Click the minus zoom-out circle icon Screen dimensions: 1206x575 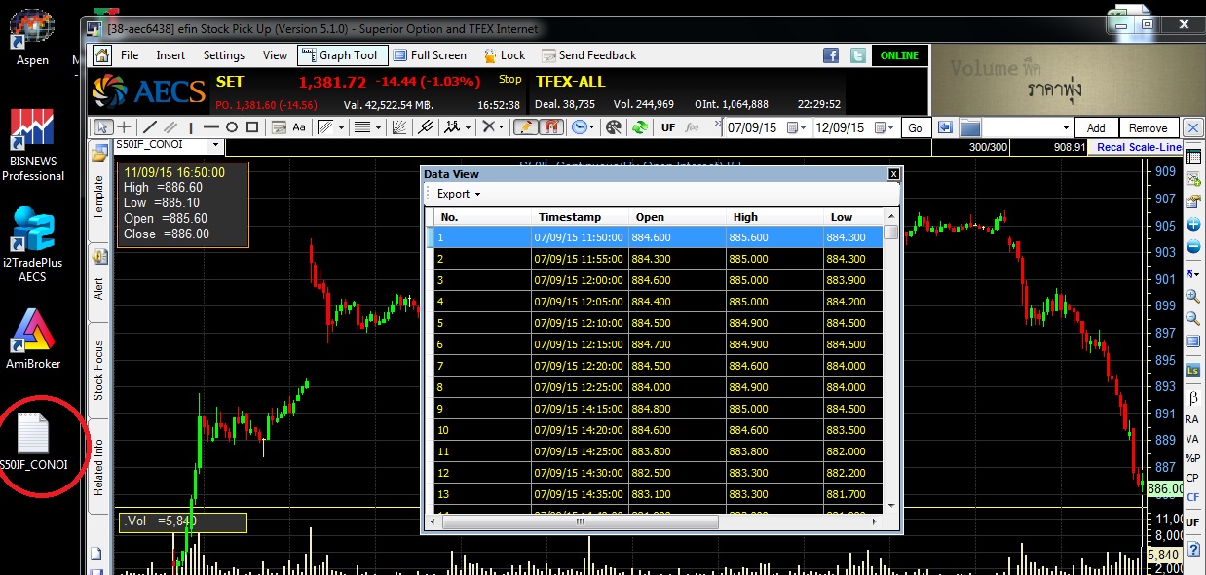point(1193,247)
